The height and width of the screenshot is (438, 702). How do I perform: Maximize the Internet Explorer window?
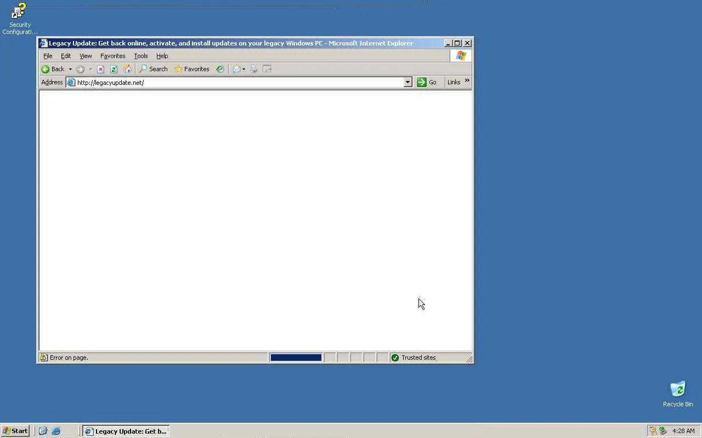point(457,43)
